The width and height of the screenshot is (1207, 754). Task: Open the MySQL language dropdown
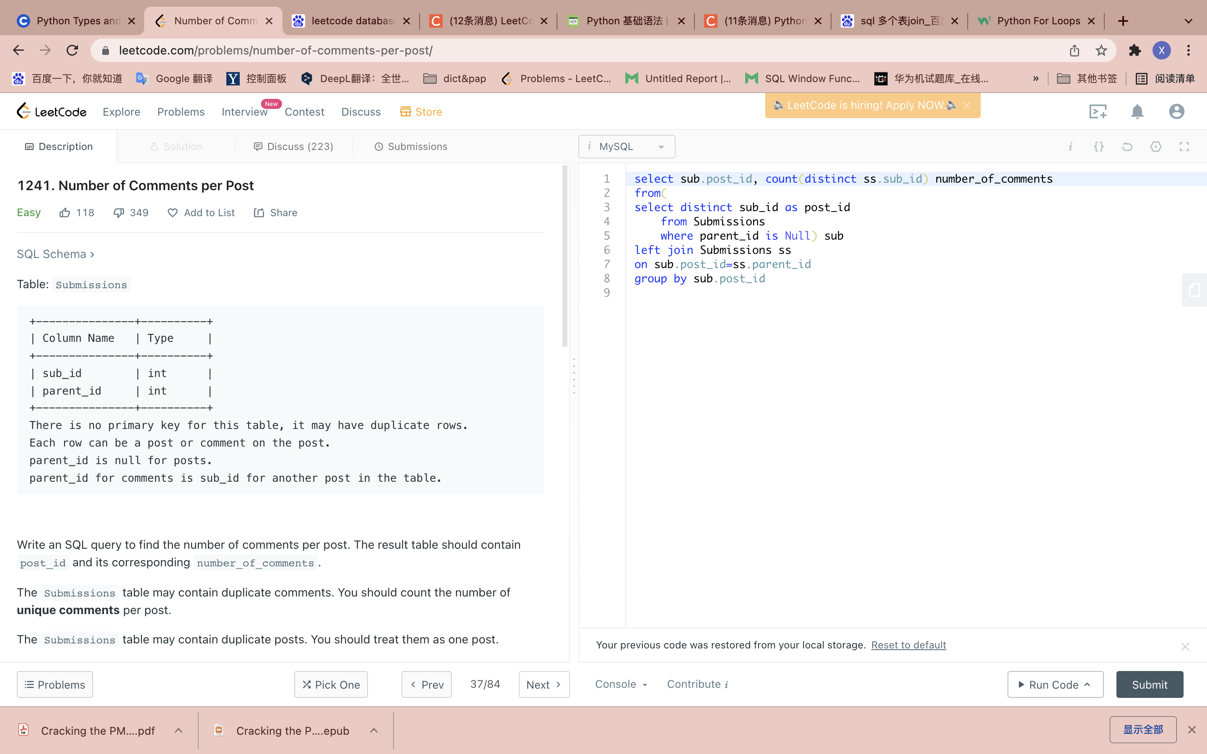627,147
